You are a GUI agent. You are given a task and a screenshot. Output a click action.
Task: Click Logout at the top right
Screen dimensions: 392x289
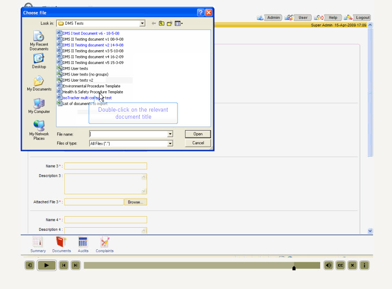click(362, 17)
